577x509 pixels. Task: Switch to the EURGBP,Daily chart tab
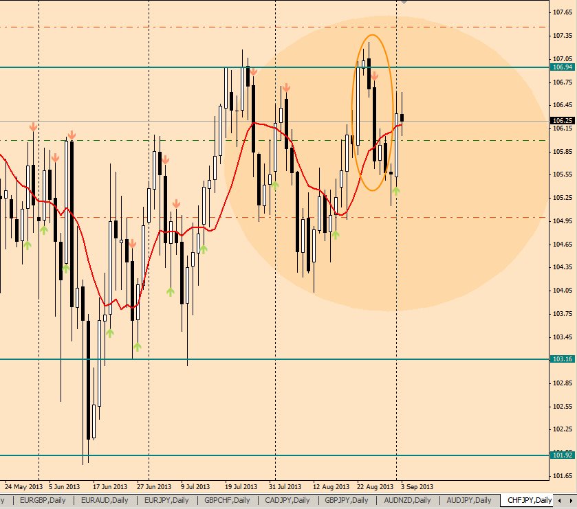(43, 500)
